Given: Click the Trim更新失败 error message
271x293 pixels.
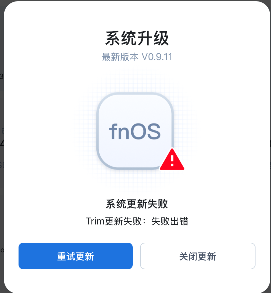Looking at the screenshot, I should pyautogui.click(x=137, y=221).
